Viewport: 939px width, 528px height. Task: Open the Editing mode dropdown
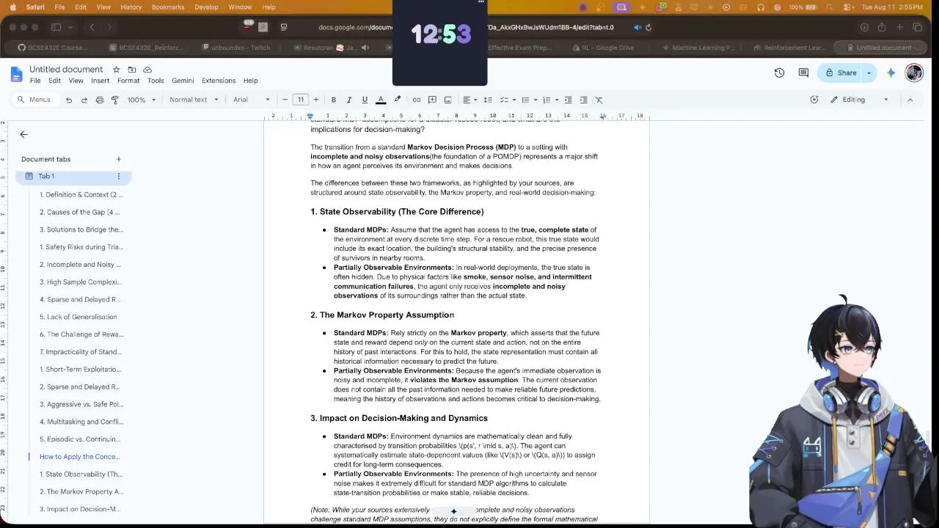859,100
